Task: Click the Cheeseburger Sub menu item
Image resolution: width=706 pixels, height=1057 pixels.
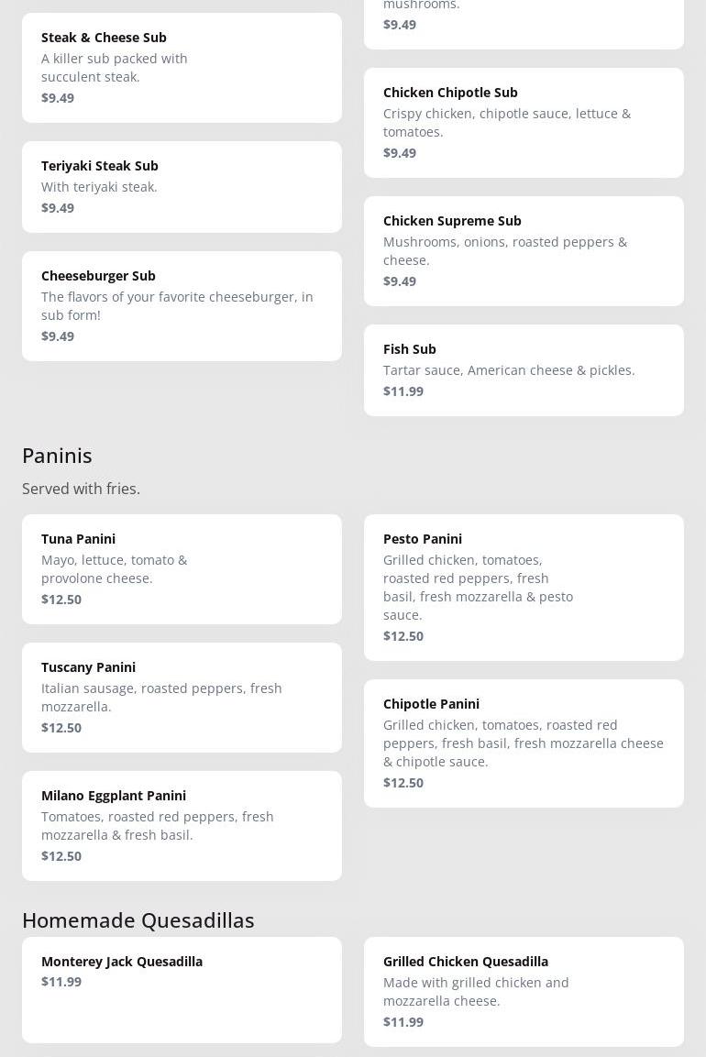Action: [182, 306]
